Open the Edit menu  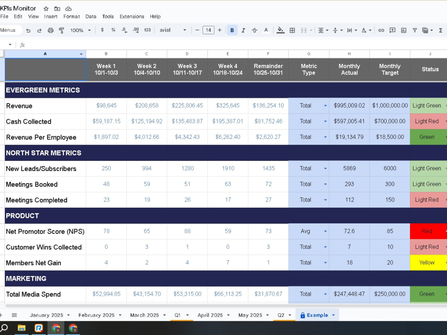(18, 17)
